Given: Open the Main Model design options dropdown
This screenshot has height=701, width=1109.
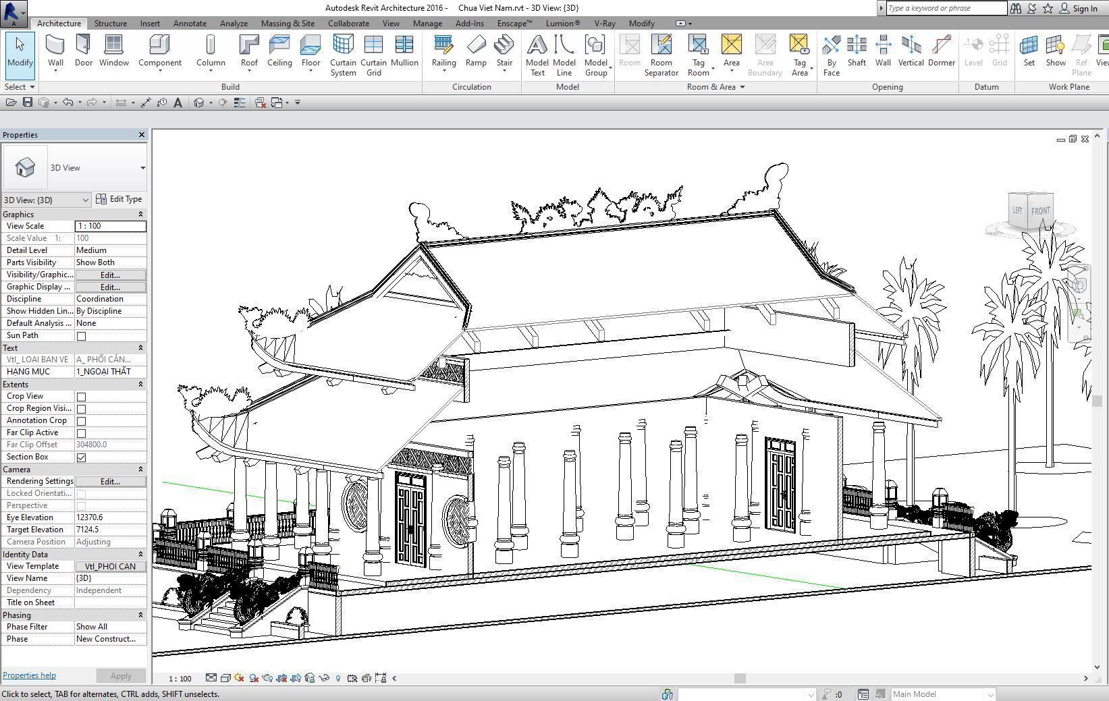Looking at the screenshot, I should (x=943, y=694).
